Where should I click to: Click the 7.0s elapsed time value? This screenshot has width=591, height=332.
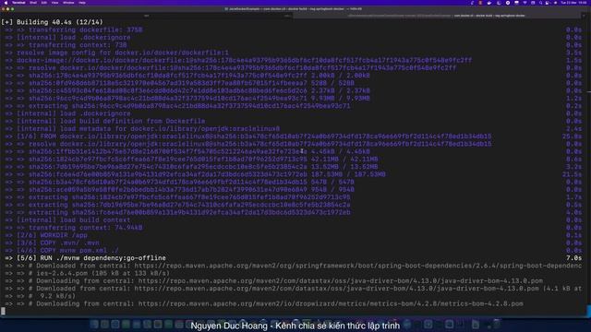click(x=573, y=258)
